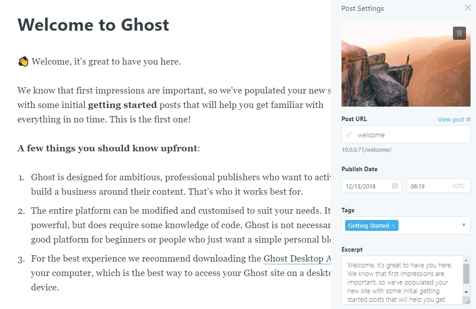Click the external link icon beside View post

click(x=468, y=119)
